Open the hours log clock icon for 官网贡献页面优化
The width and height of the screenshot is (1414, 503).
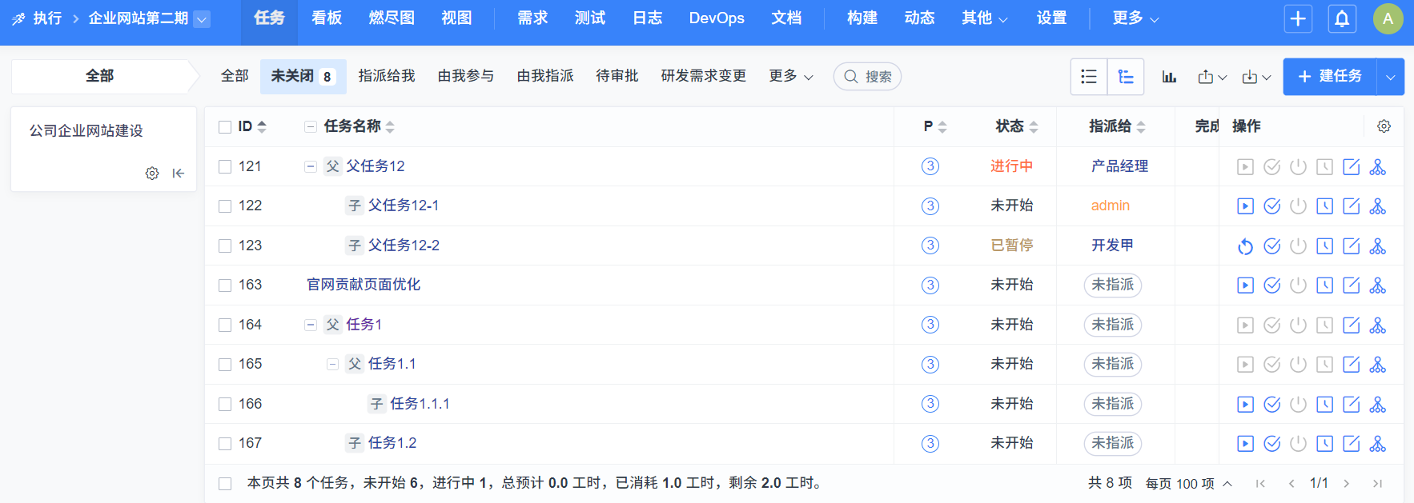(x=1325, y=285)
